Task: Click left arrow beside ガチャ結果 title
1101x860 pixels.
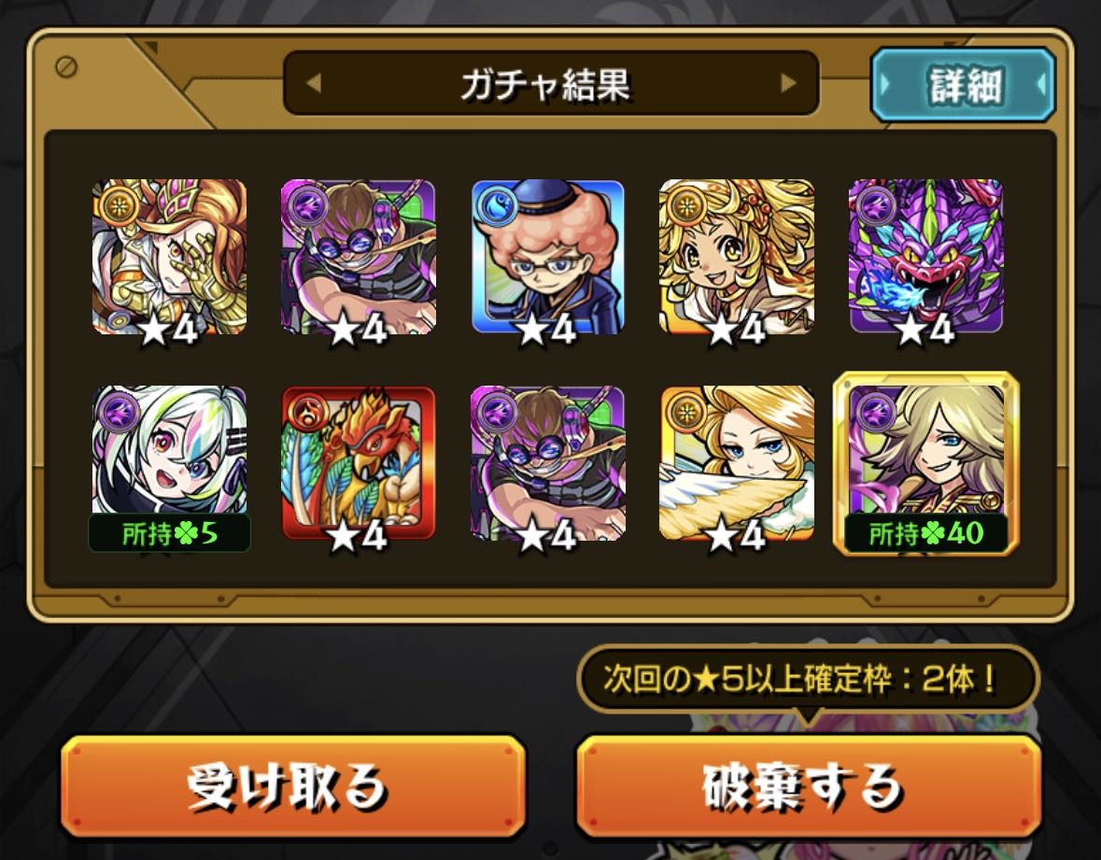Action: tap(314, 83)
